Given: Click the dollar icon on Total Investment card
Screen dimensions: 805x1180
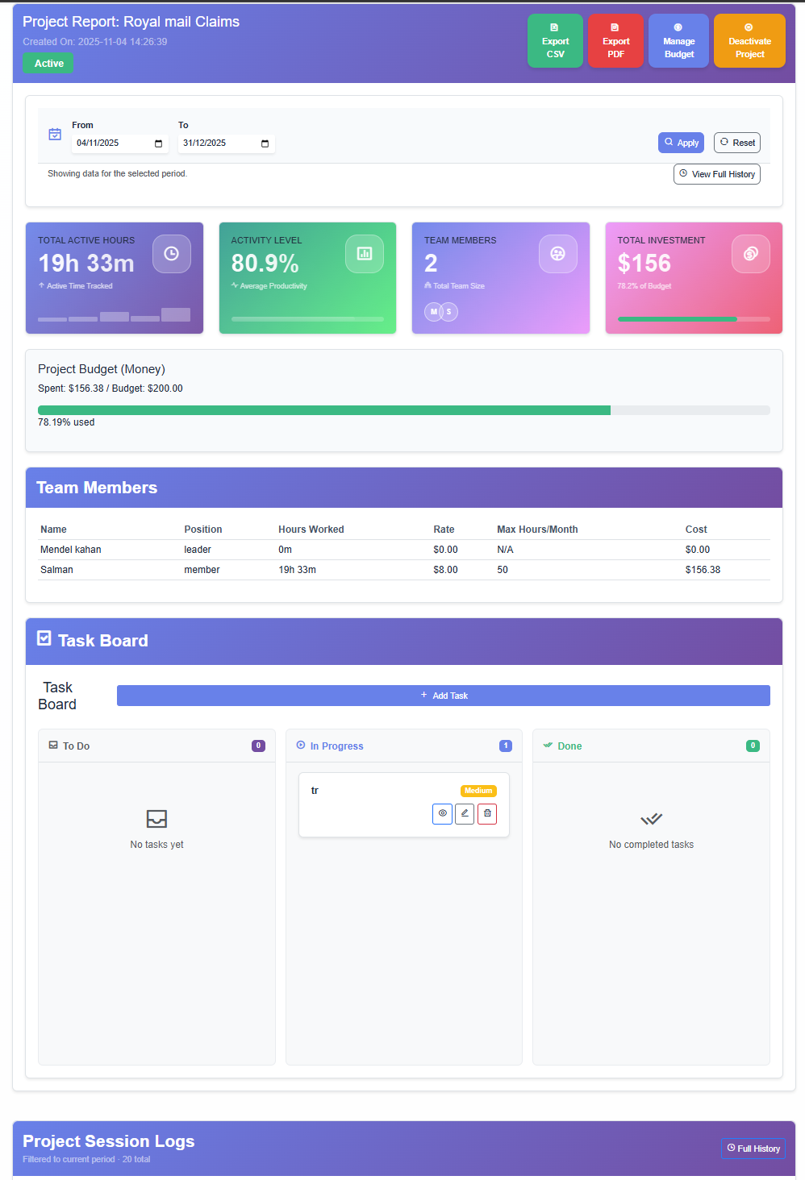Looking at the screenshot, I should pos(750,254).
